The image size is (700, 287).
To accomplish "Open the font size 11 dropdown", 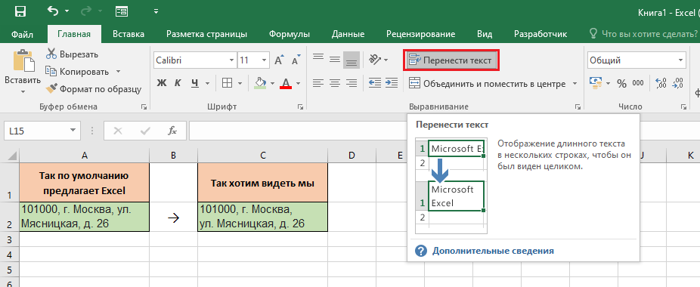I will click(x=265, y=60).
